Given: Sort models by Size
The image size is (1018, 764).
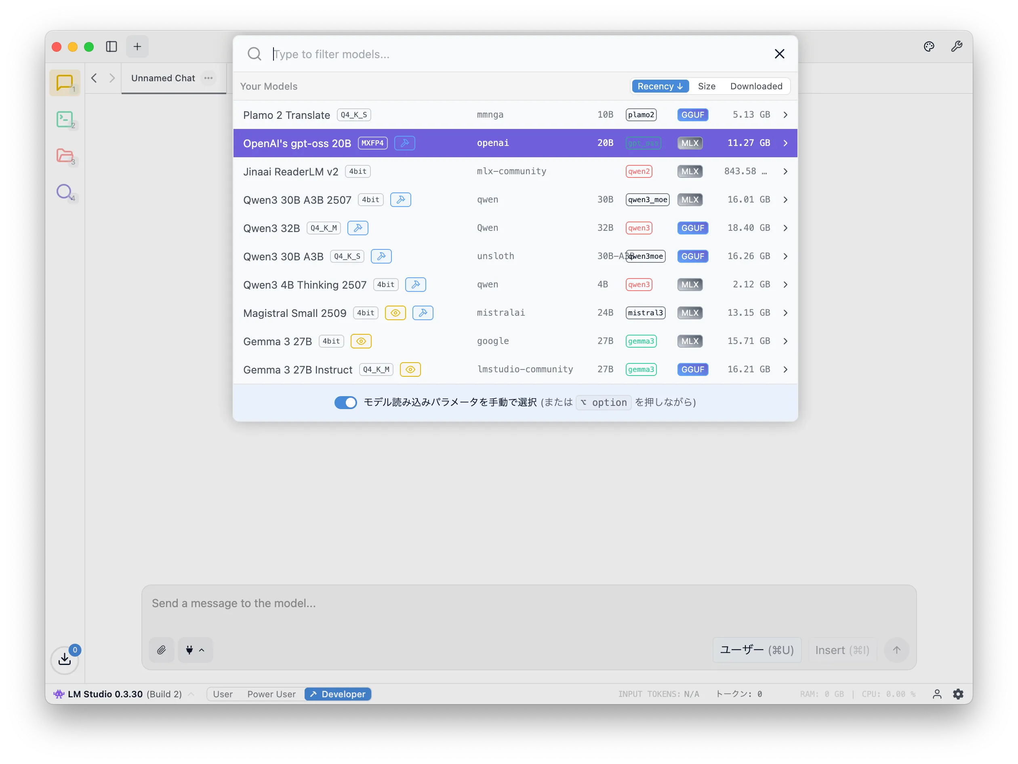Looking at the screenshot, I should tap(707, 86).
